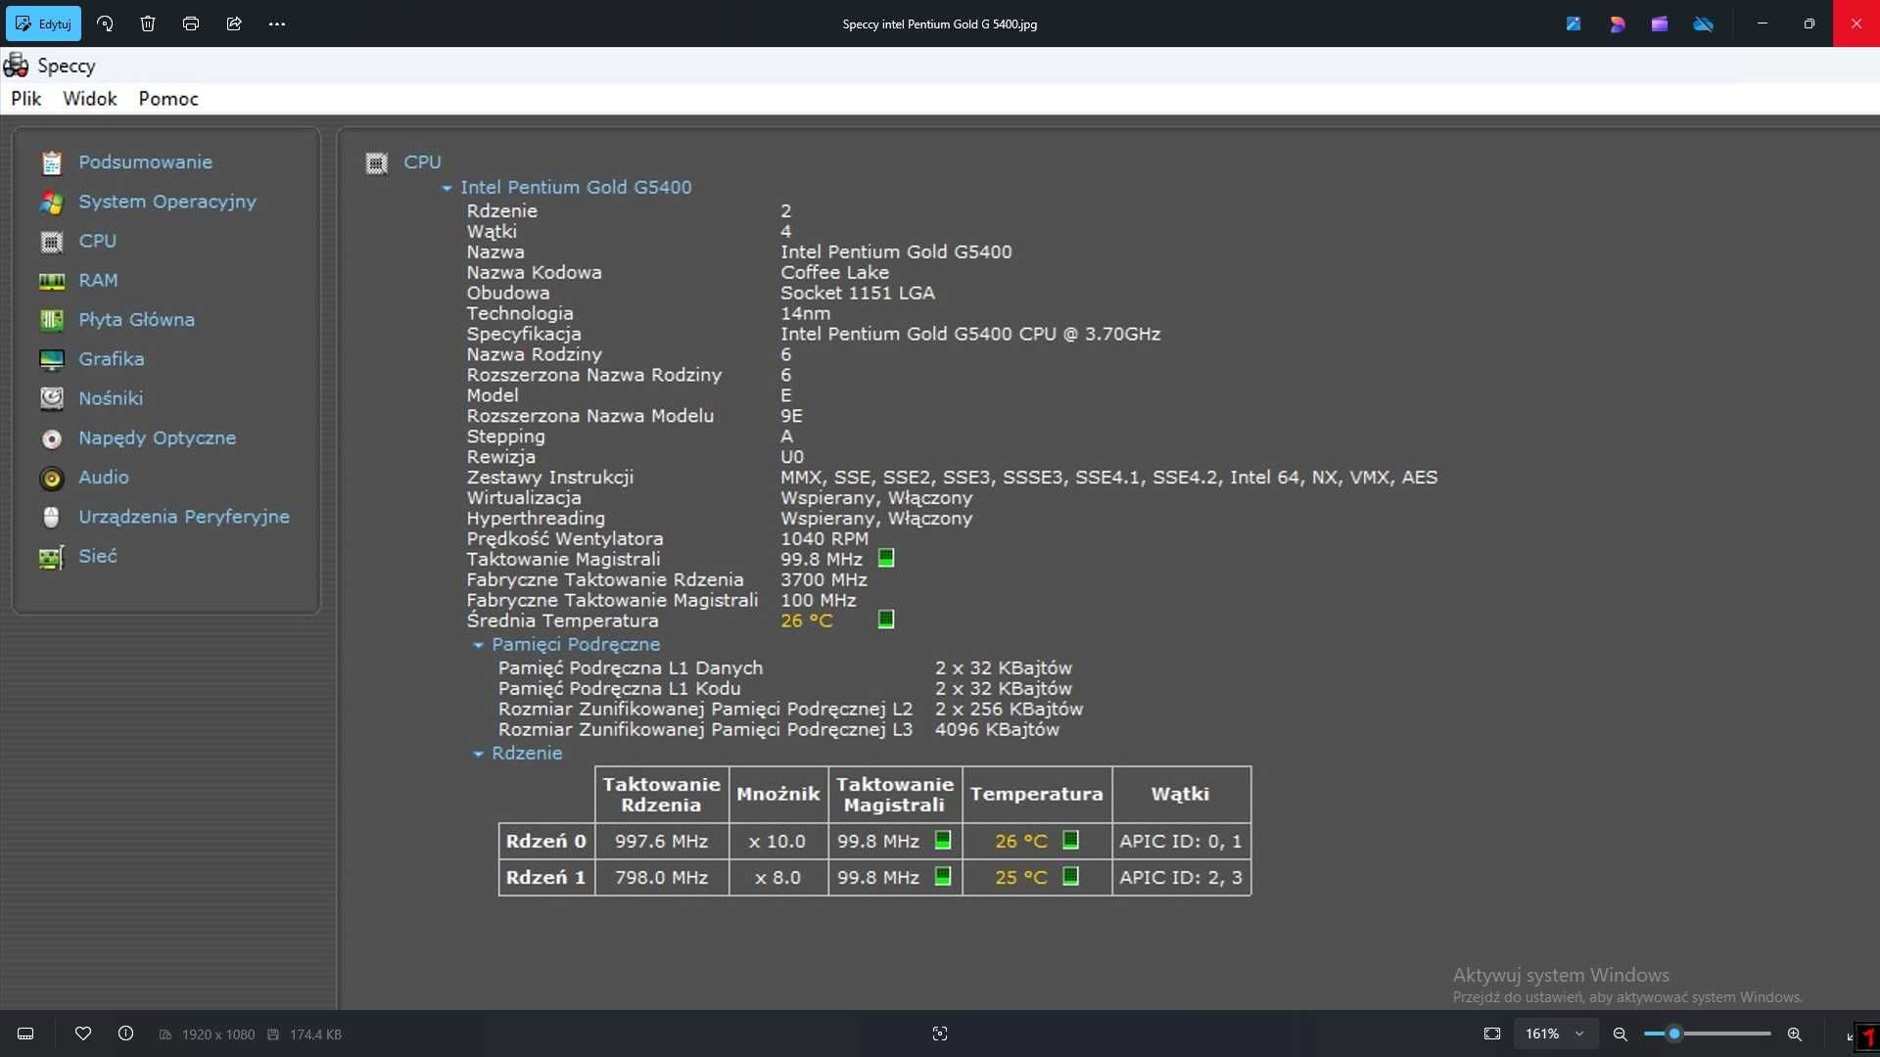Rotate the image with the rotate icon
Screen dimensions: 1880x1057
click(x=105, y=23)
